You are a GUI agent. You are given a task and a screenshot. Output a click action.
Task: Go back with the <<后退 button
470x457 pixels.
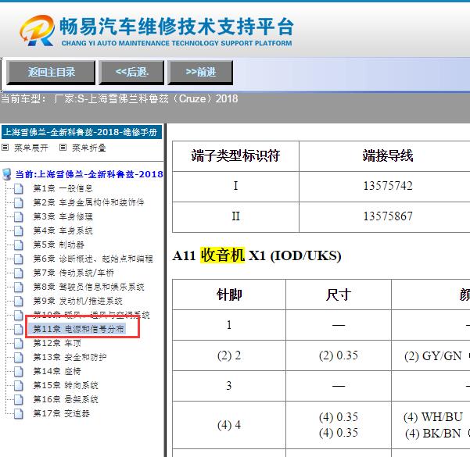131,72
